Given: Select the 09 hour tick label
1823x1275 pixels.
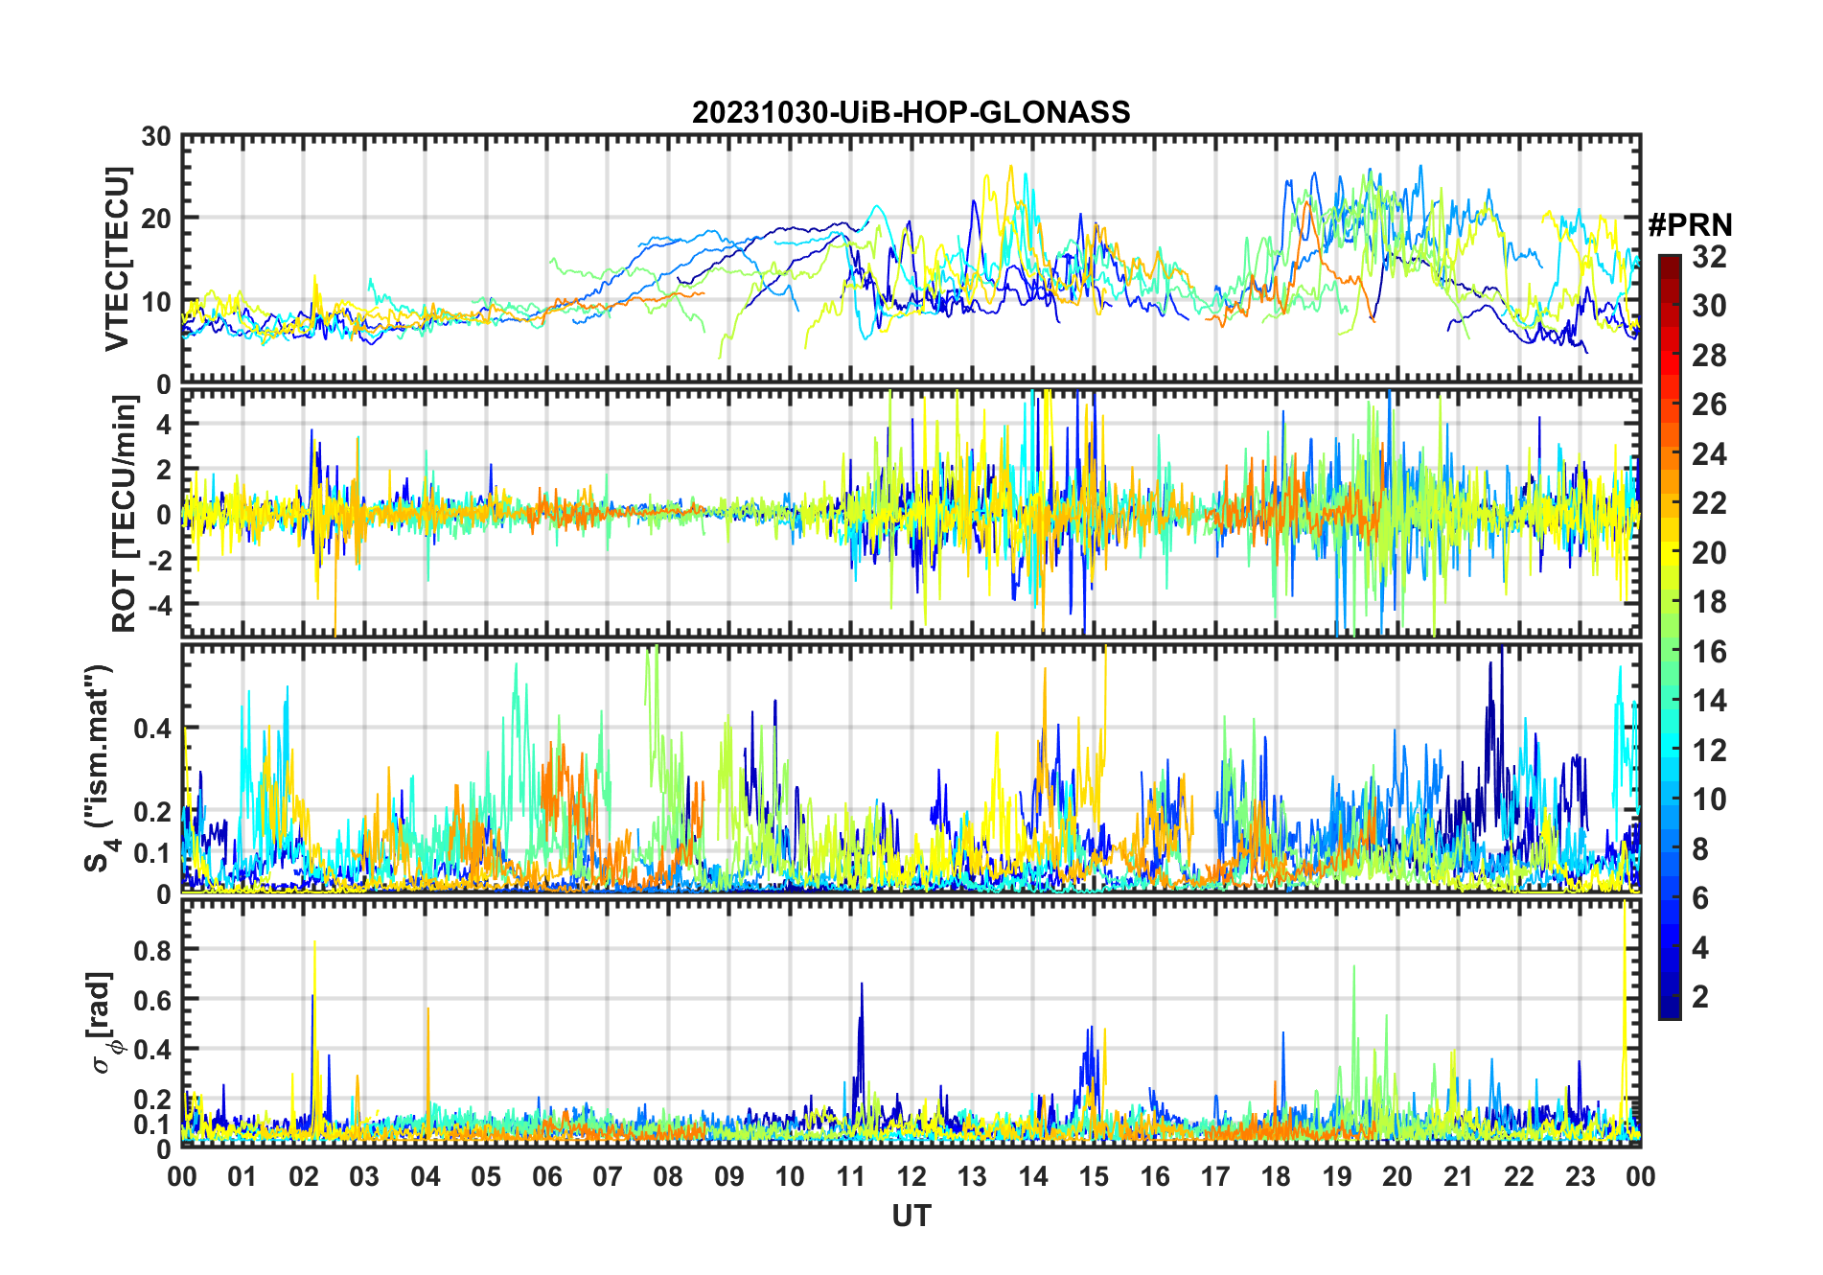Looking at the screenshot, I should point(728,1176).
